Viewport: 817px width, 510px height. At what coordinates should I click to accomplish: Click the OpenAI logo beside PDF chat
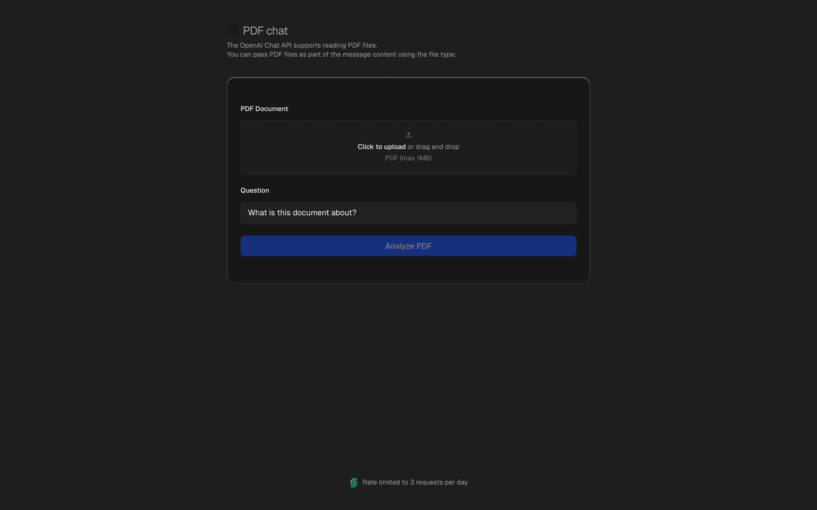coord(232,31)
